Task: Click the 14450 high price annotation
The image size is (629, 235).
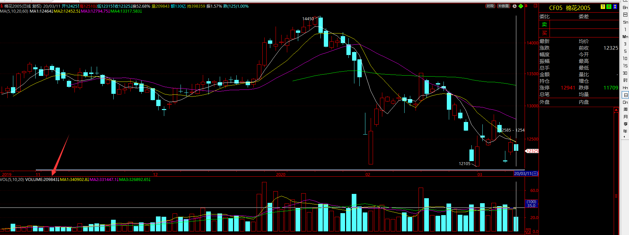Action: click(308, 19)
